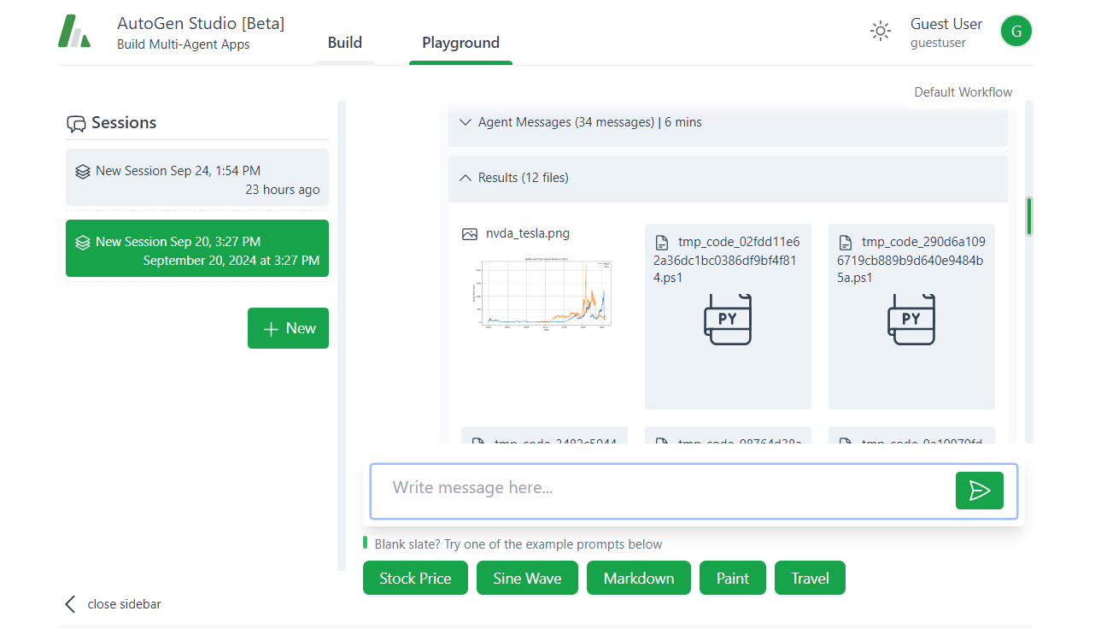Choose the Travel example prompt
1095x629 pixels.
coord(810,578)
